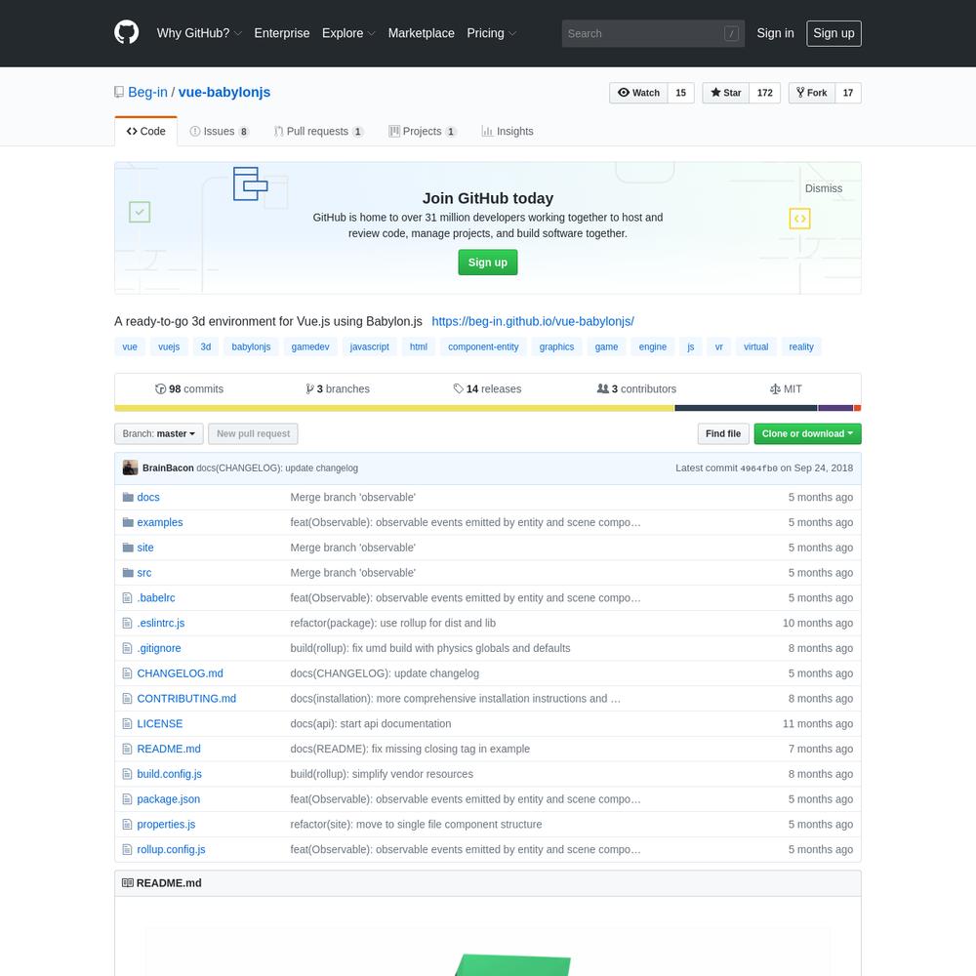Image resolution: width=976 pixels, height=976 pixels.
Task: Expand the Pricing menu
Action: pyautogui.click(x=492, y=33)
